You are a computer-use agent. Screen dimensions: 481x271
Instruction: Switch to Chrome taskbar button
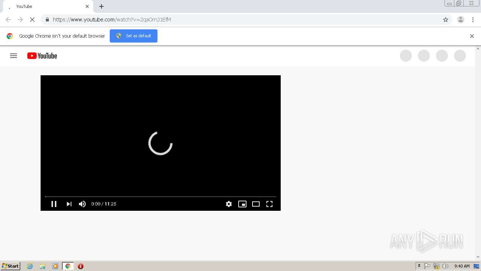pos(68,266)
